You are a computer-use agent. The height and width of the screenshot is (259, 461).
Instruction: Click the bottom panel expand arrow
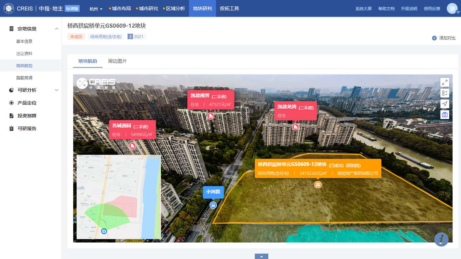(x=262, y=256)
